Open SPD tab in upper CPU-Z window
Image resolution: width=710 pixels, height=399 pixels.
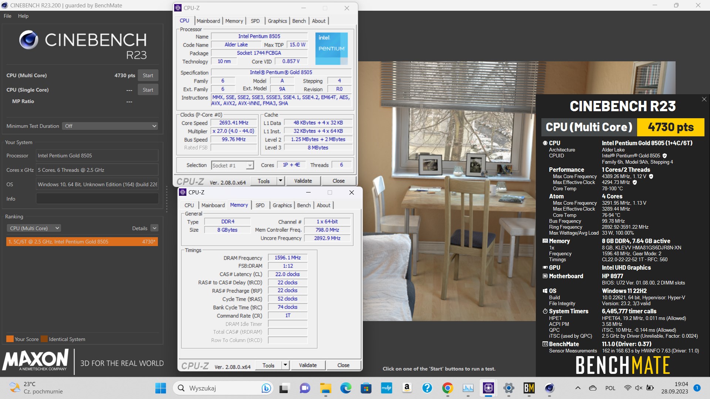point(255,21)
